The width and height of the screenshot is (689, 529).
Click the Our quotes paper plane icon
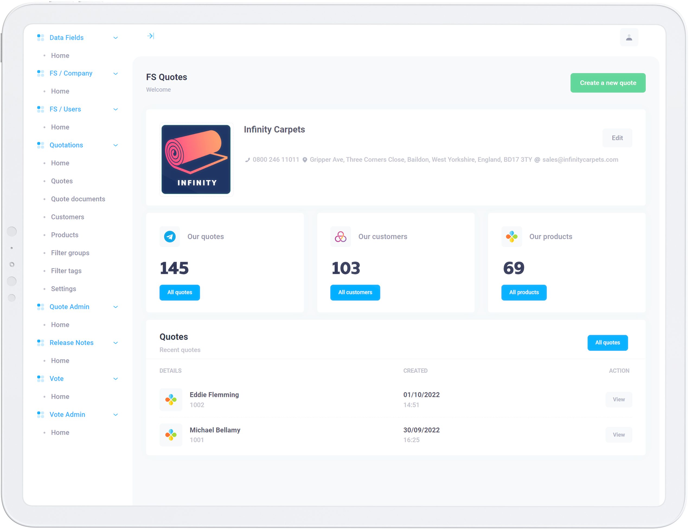pyautogui.click(x=170, y=236)
